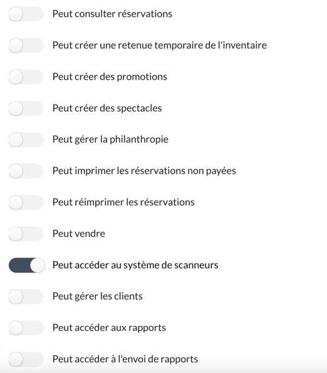The width and height of the screenshot is (327, 373).
Task: Click the 'Peut gérer la philanthropie' label
Action: click(110, 139)
